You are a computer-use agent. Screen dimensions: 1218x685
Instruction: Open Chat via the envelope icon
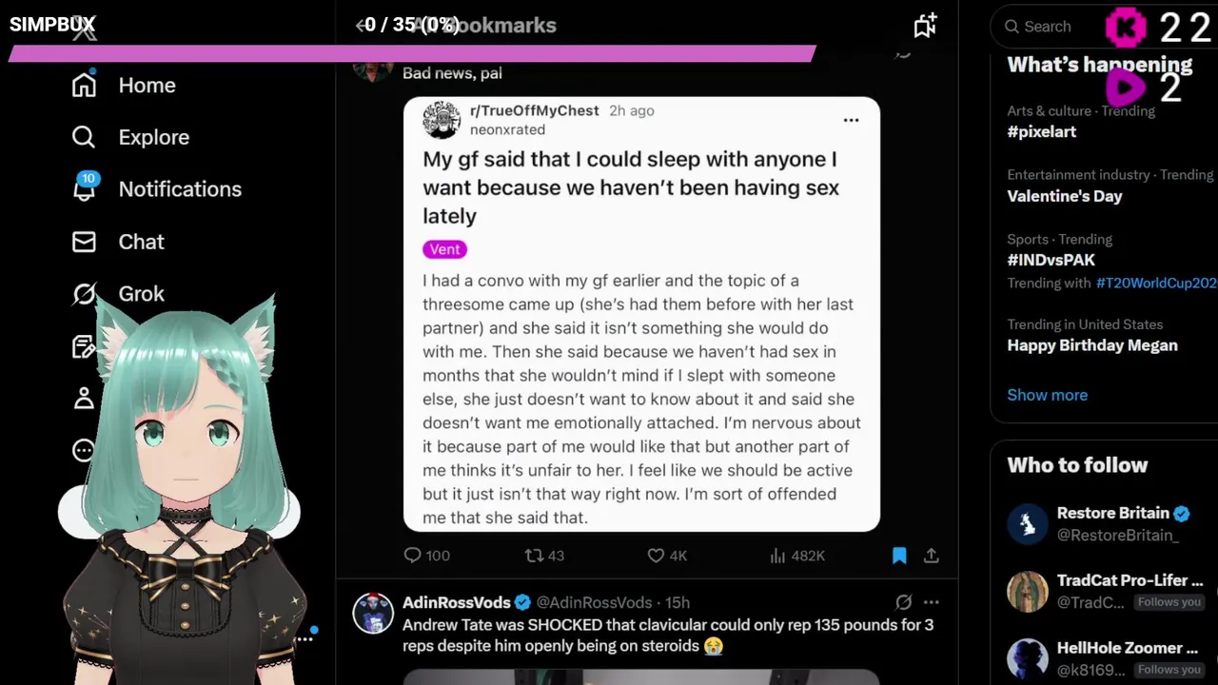[x=84, y=242]
